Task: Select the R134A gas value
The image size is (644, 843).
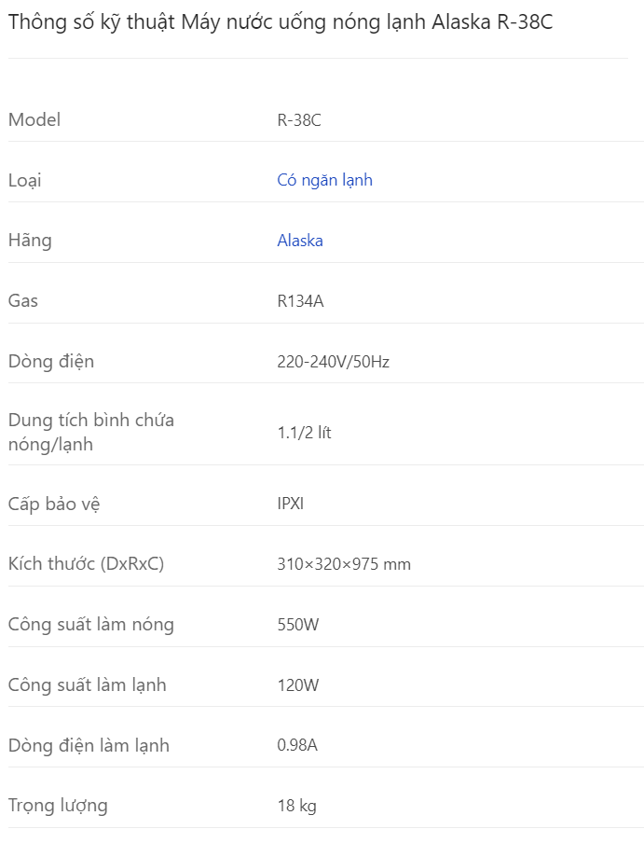Action: (300, 301)
